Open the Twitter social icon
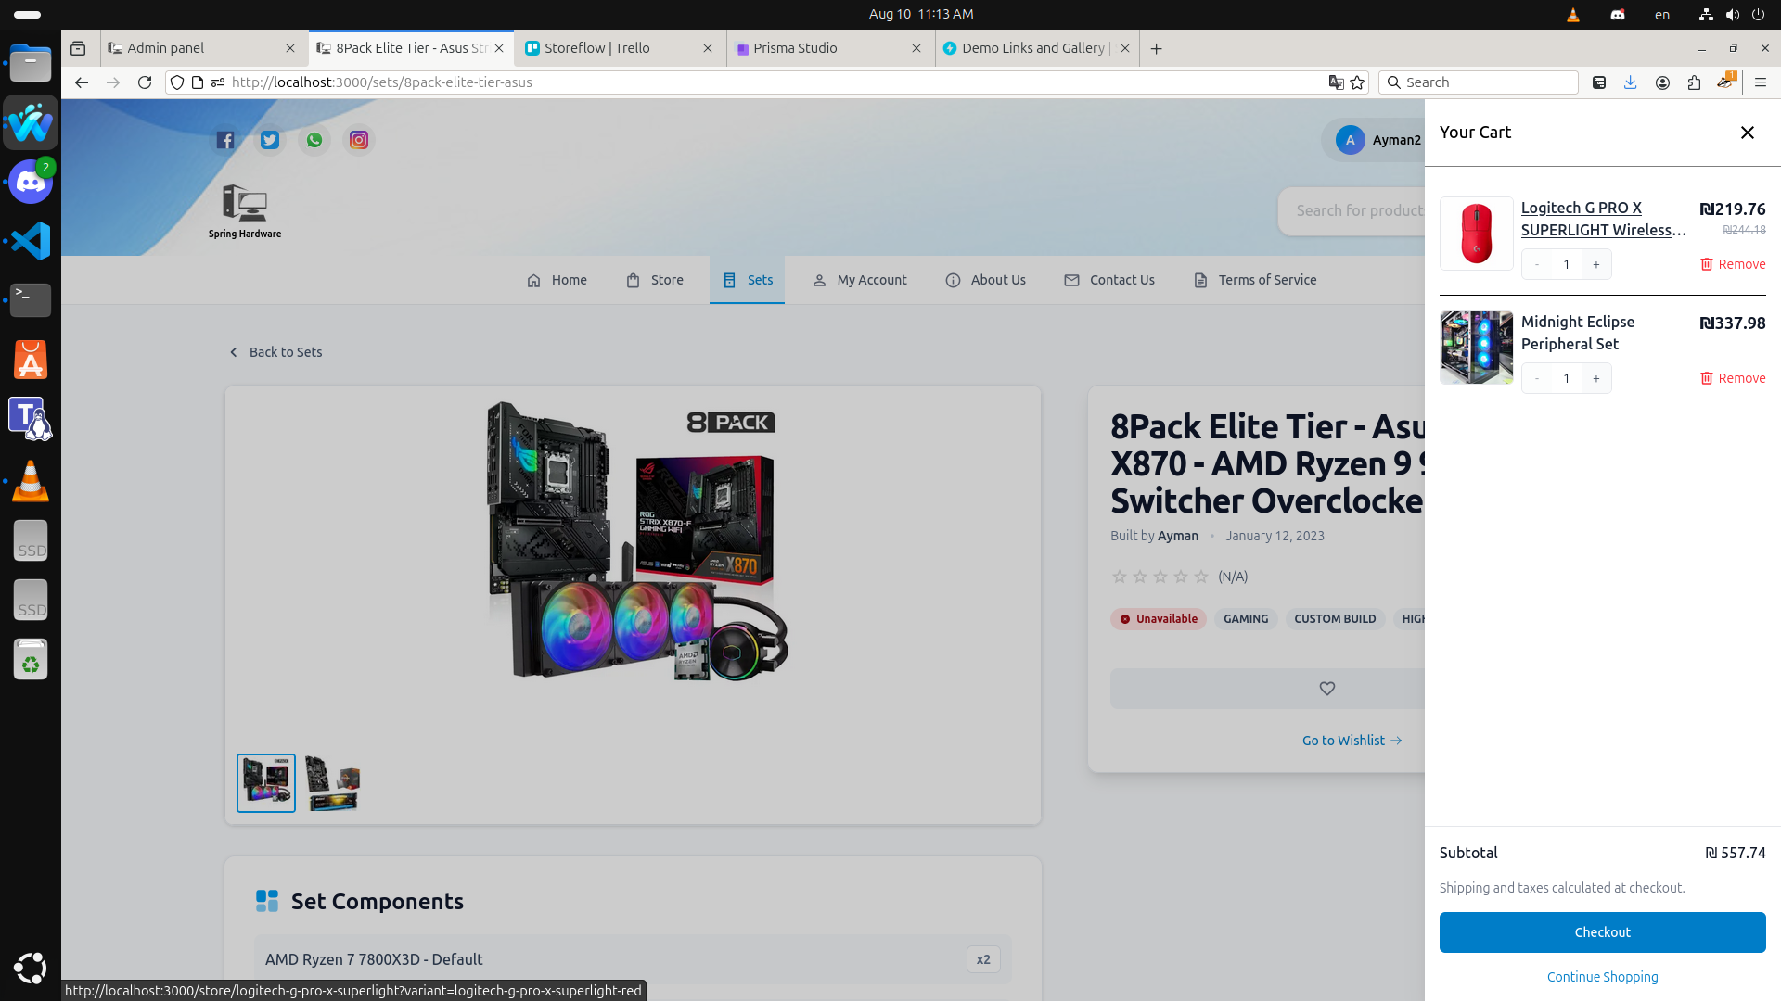1781x1001 pixels. coord(270,140)
